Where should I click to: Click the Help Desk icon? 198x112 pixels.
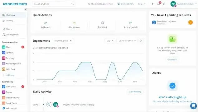pos(3,69)
